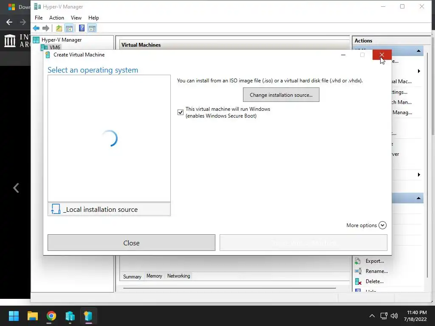Viewport: 435px width, 326px height.
Task: Click Change installation source button
Action: click(x=281, y=95)
